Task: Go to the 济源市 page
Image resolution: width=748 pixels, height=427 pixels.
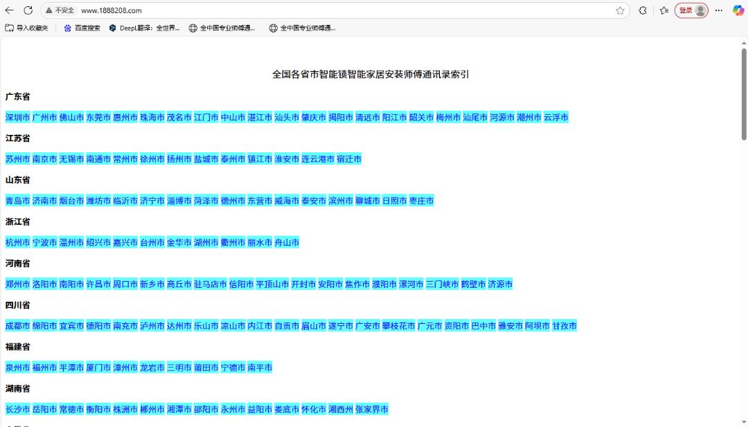Action: pos(501,284)
